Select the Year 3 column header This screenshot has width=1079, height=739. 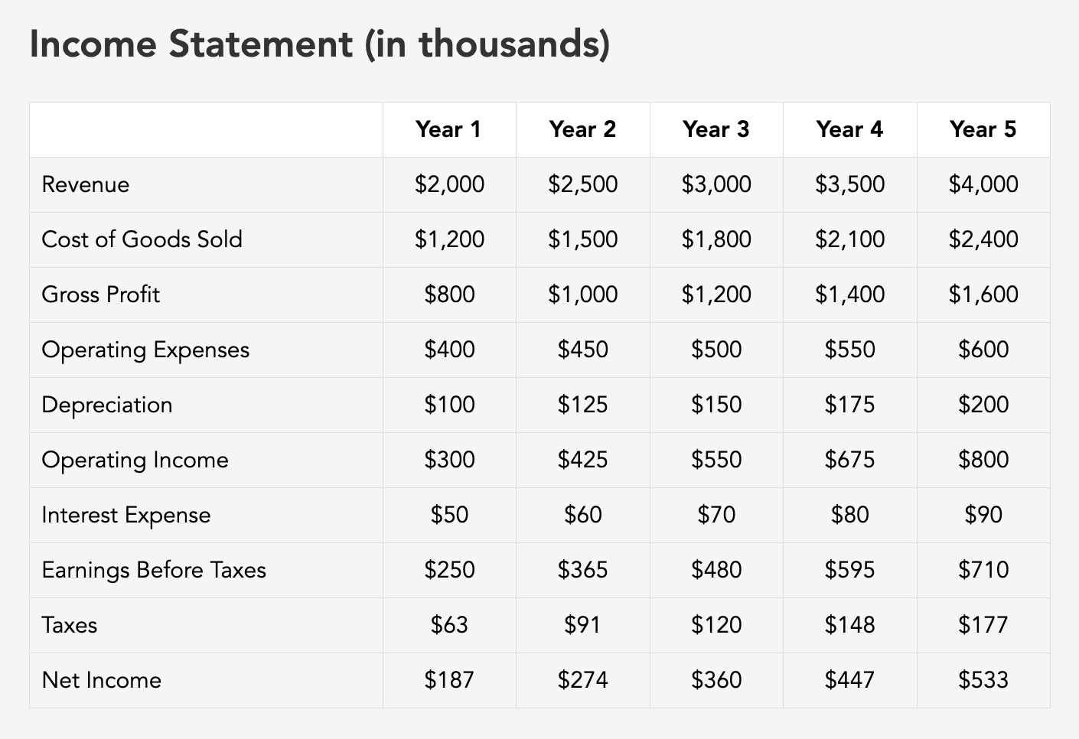tap(716, 129)
